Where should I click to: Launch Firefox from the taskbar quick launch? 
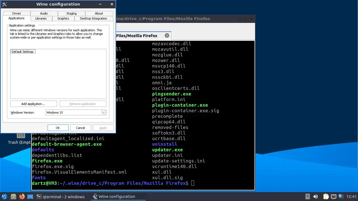click(22, 197)
